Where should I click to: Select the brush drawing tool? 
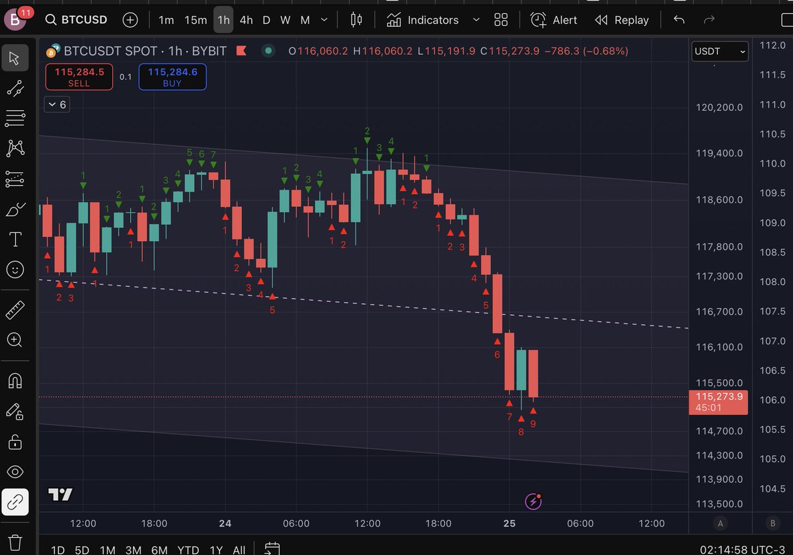pyautogui.click(x=15, y=209)
